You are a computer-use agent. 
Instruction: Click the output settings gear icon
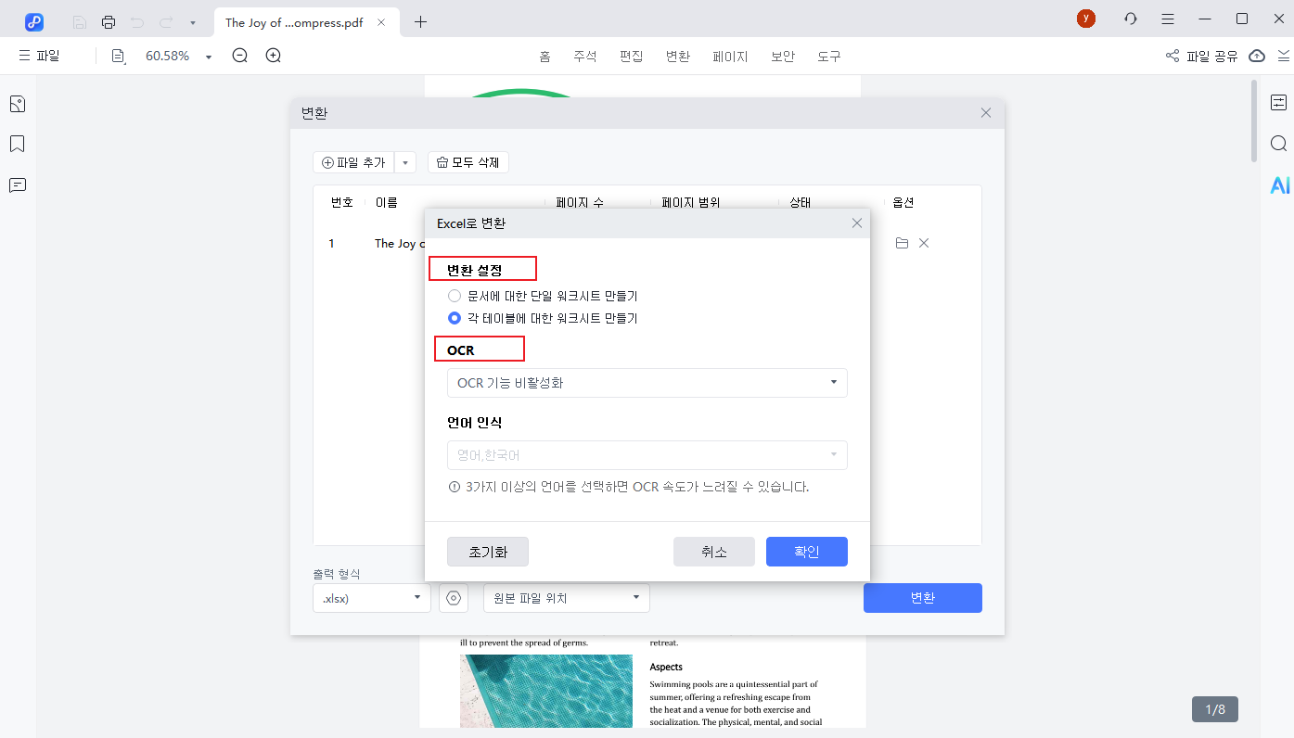[454, 598]
